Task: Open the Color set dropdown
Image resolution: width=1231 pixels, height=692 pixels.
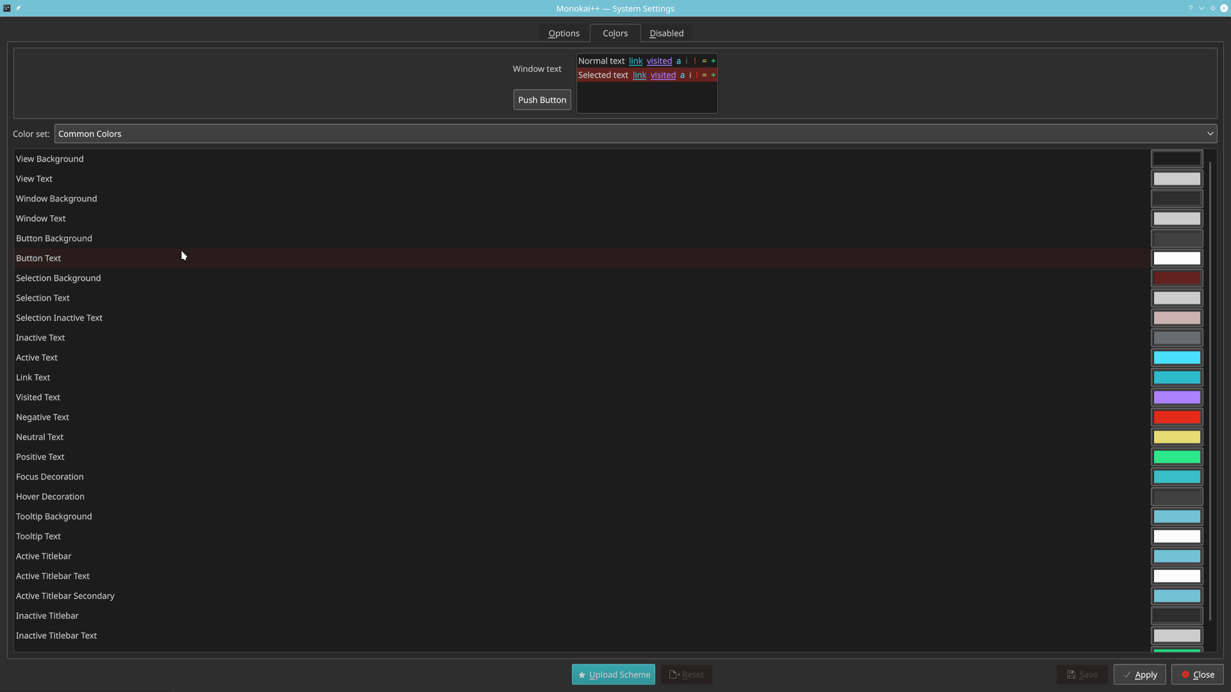Action: coord(635,134)
